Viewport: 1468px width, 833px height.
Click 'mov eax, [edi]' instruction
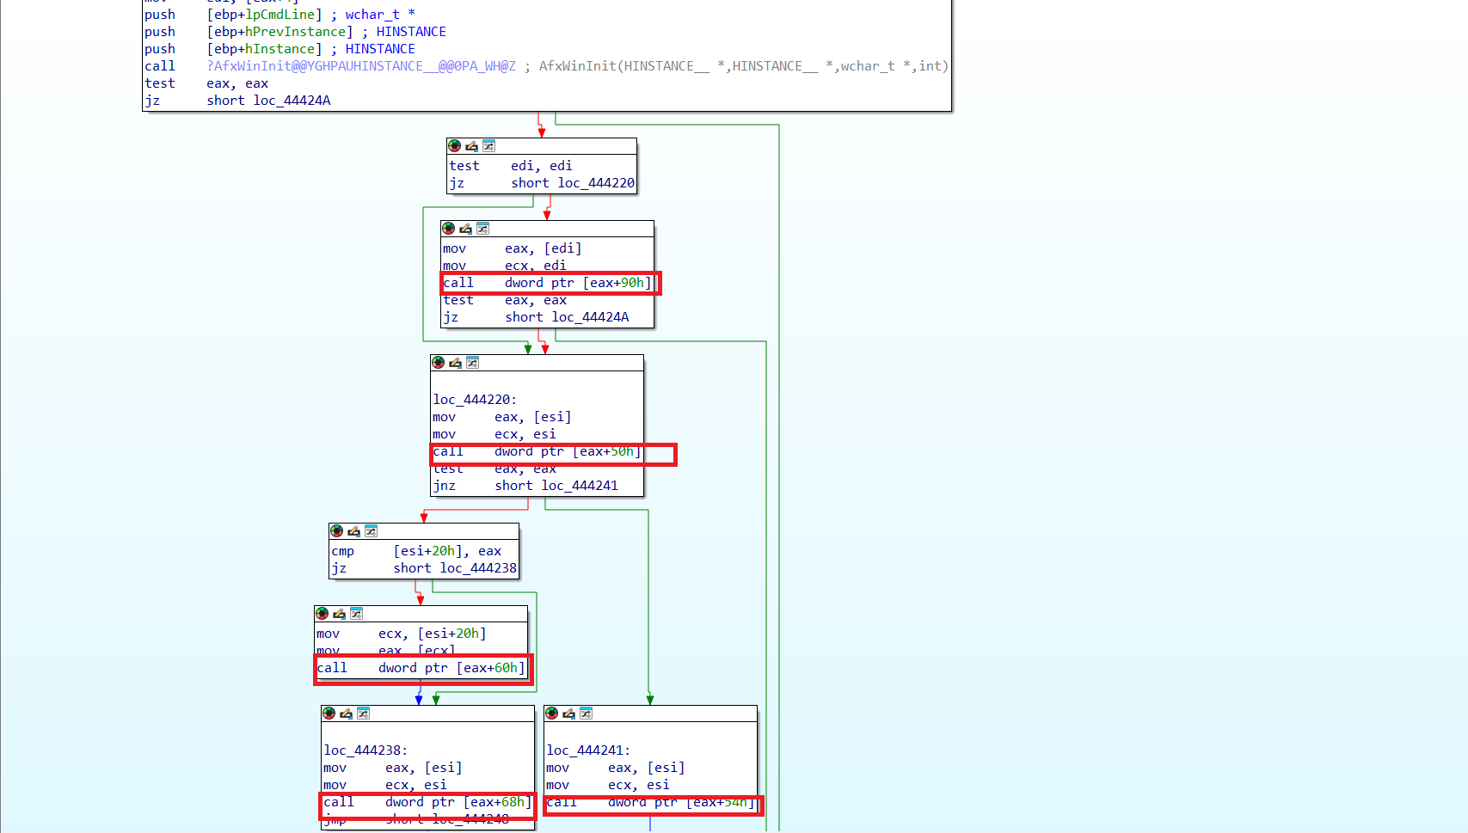pos(513,248)
